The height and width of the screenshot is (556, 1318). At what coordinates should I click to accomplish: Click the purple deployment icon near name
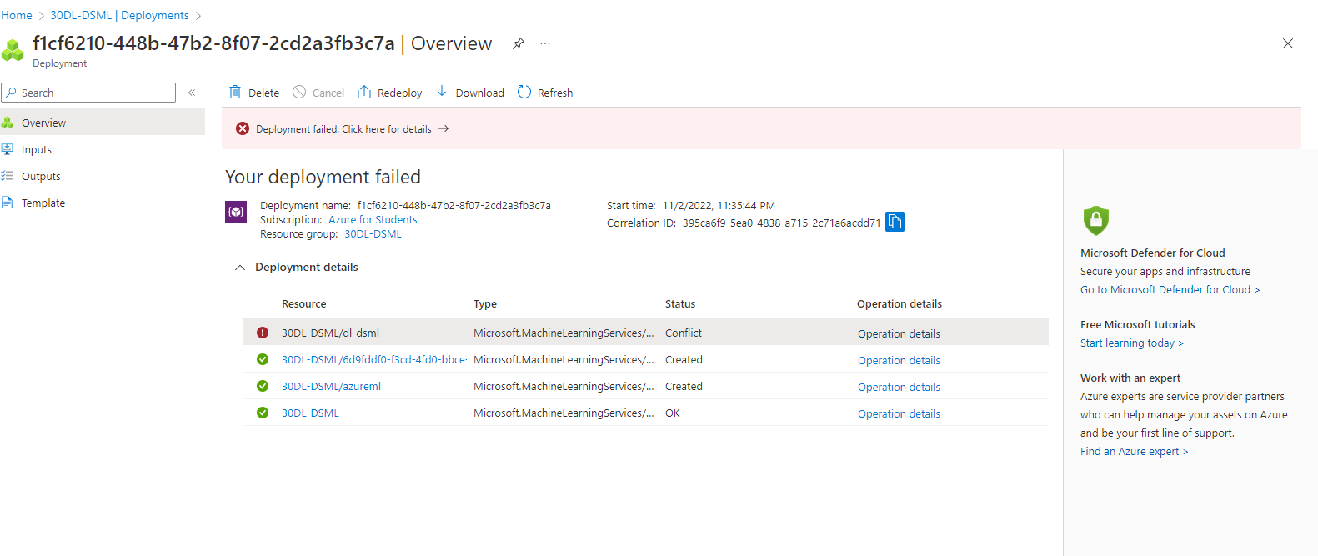click(236, 212)
